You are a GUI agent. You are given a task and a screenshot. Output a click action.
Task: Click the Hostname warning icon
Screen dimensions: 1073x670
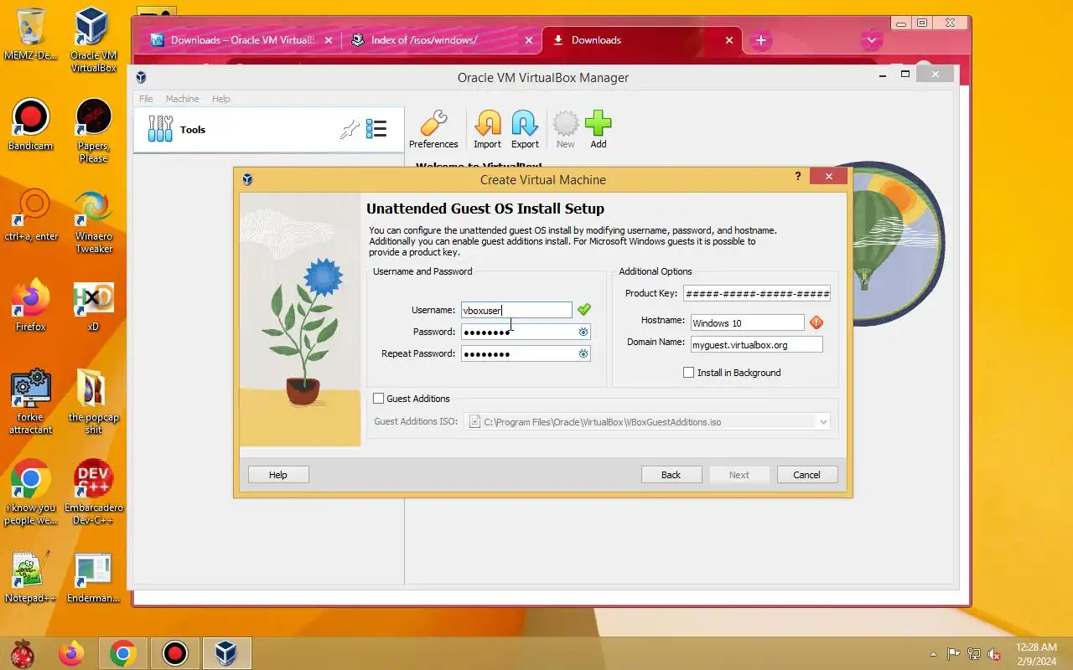(816, 322)
